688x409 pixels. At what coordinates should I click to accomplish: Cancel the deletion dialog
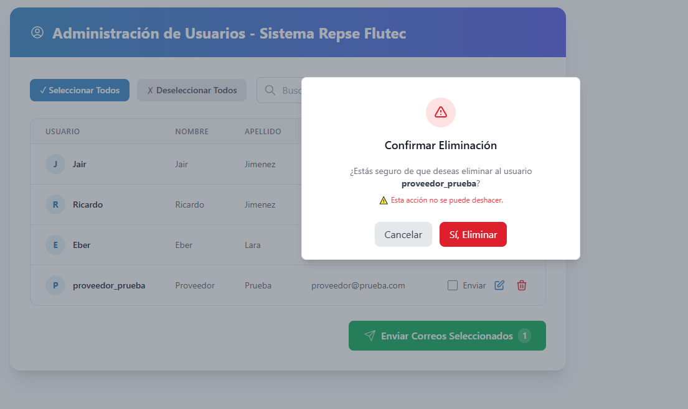(x=403, y=234)
